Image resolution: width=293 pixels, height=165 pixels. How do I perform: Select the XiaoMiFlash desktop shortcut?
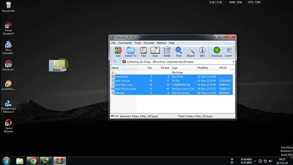click(8, 85)
